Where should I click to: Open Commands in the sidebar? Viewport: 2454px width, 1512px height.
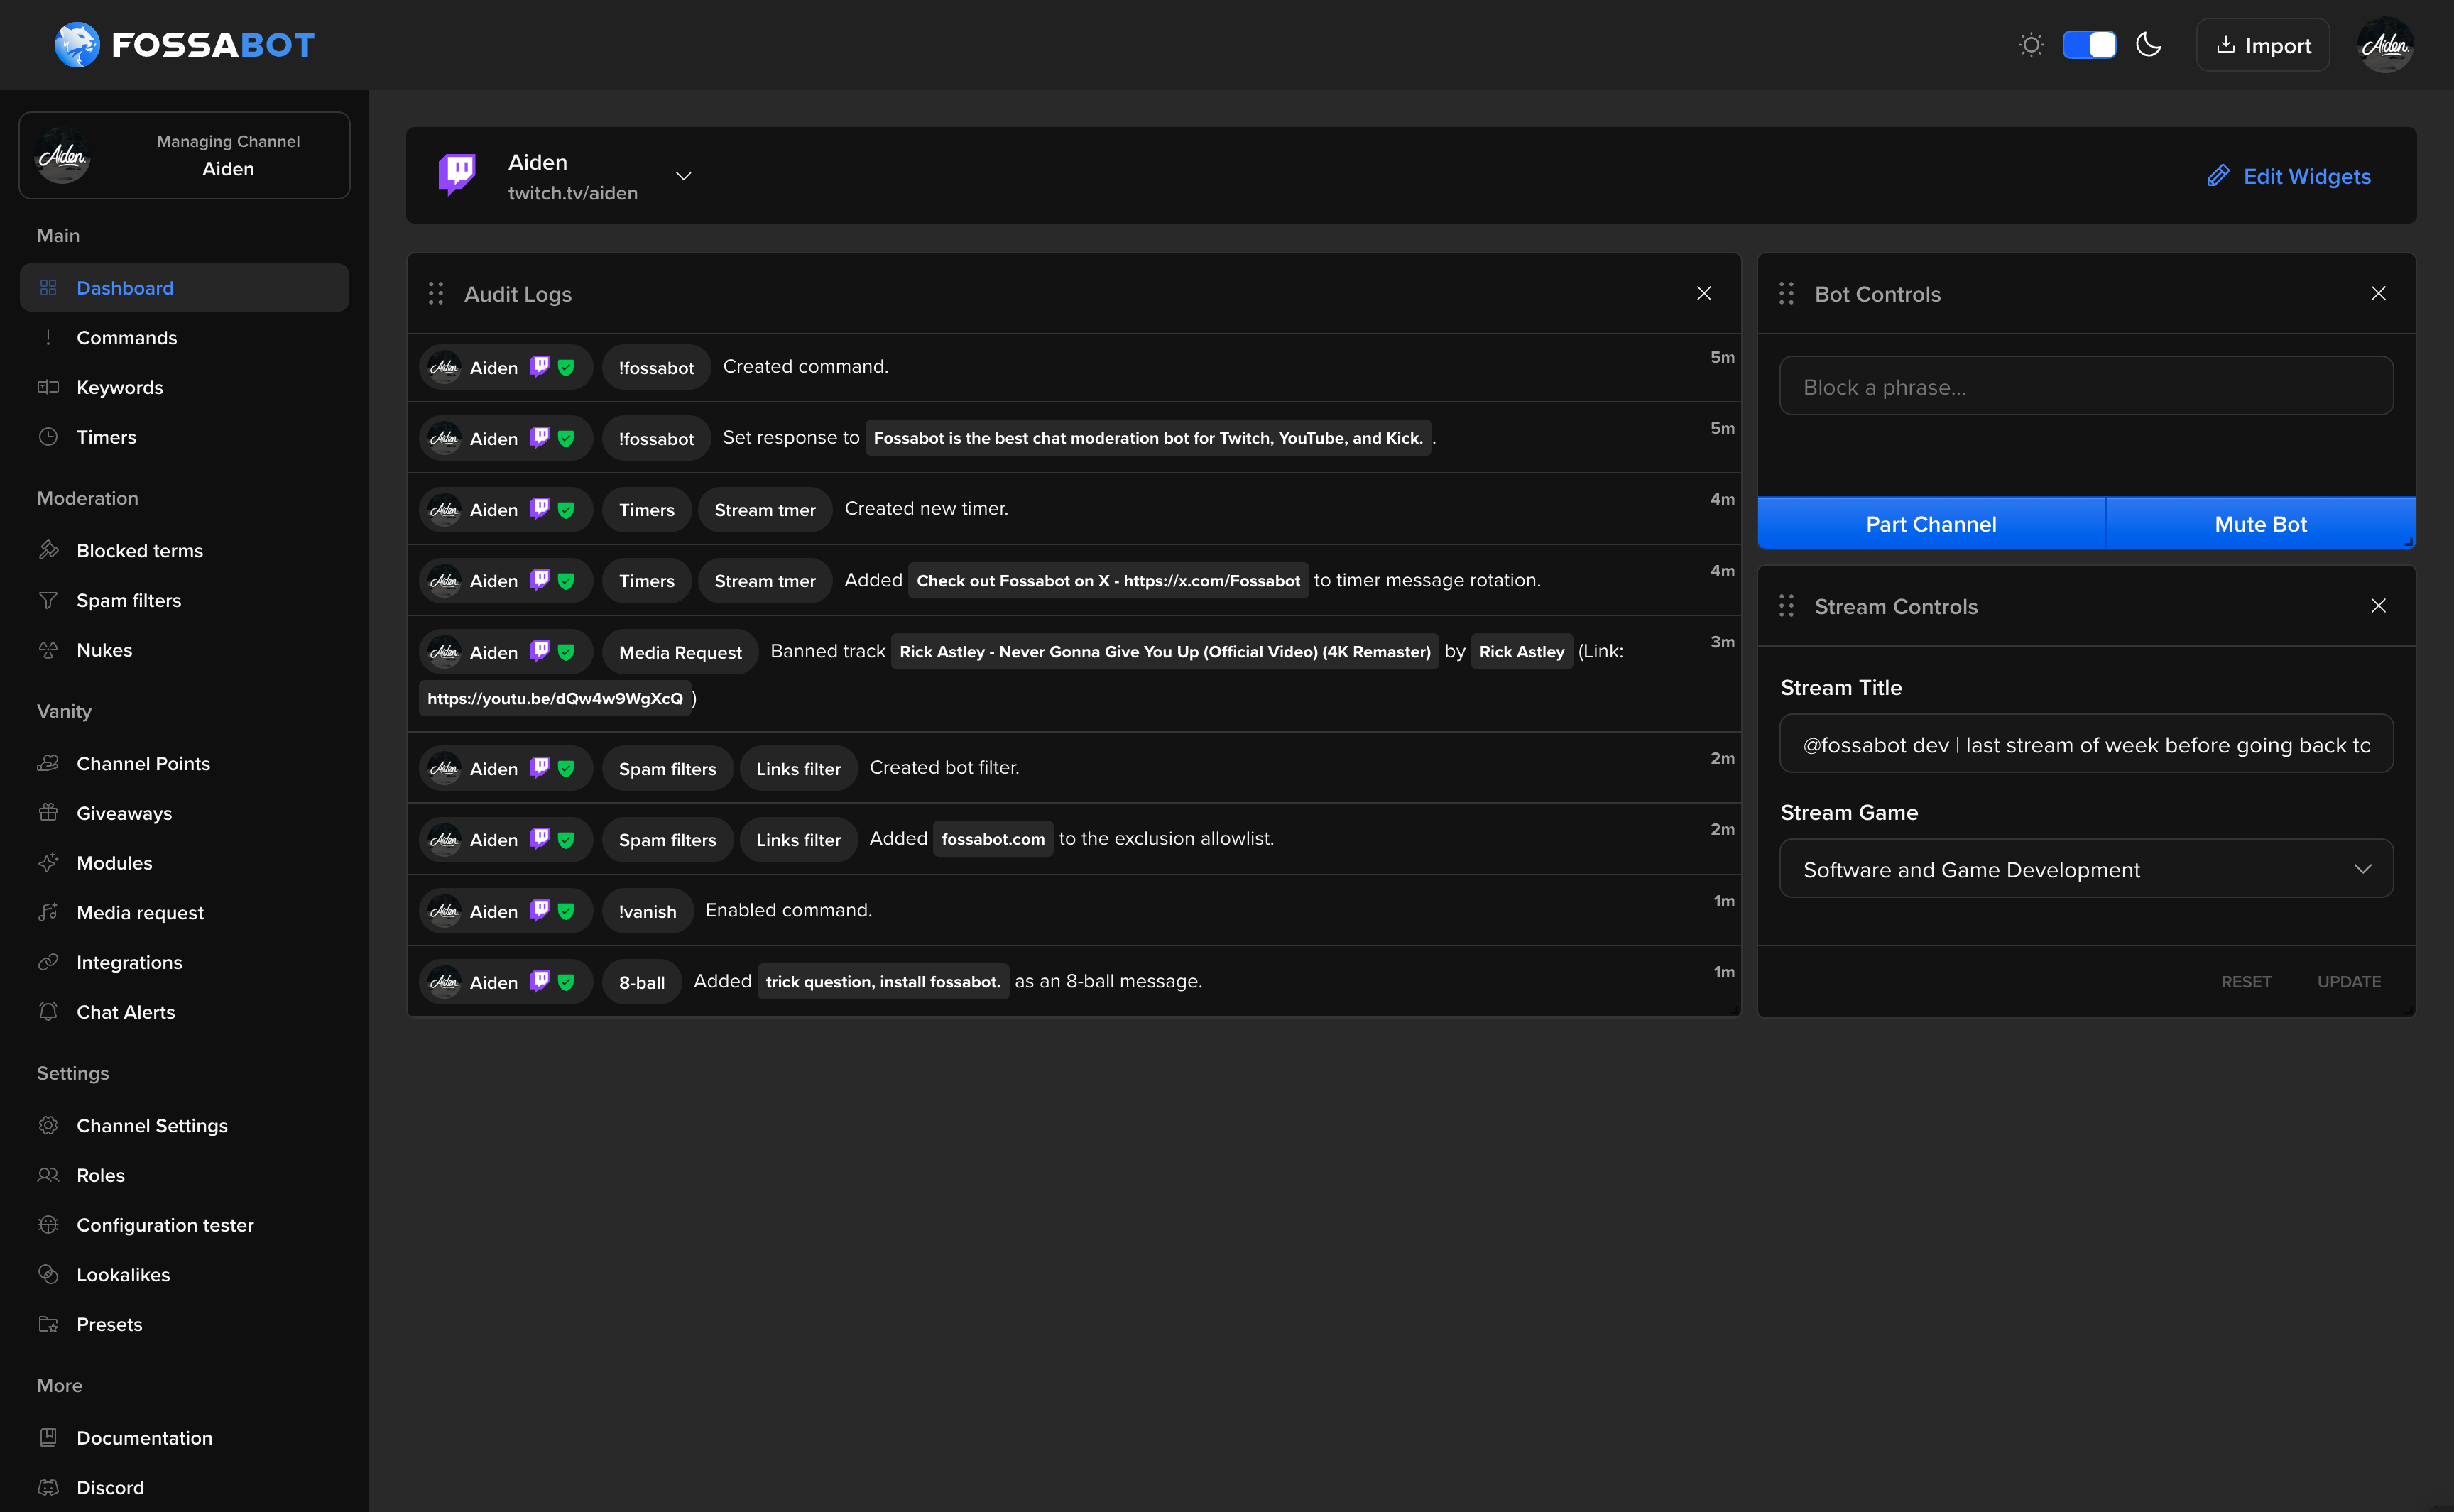184,338
